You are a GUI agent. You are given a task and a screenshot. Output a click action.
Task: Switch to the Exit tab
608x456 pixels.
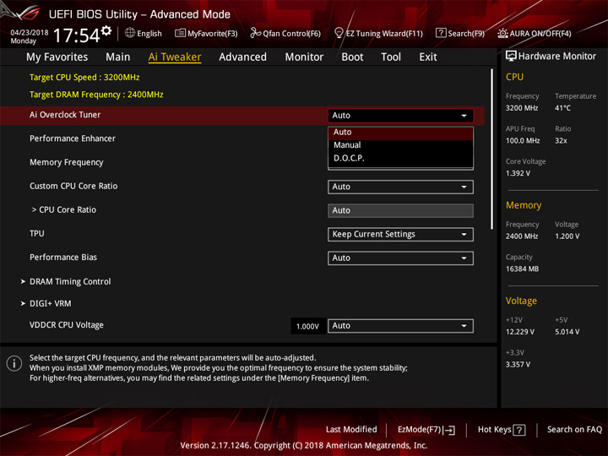[x=428, y=57]
